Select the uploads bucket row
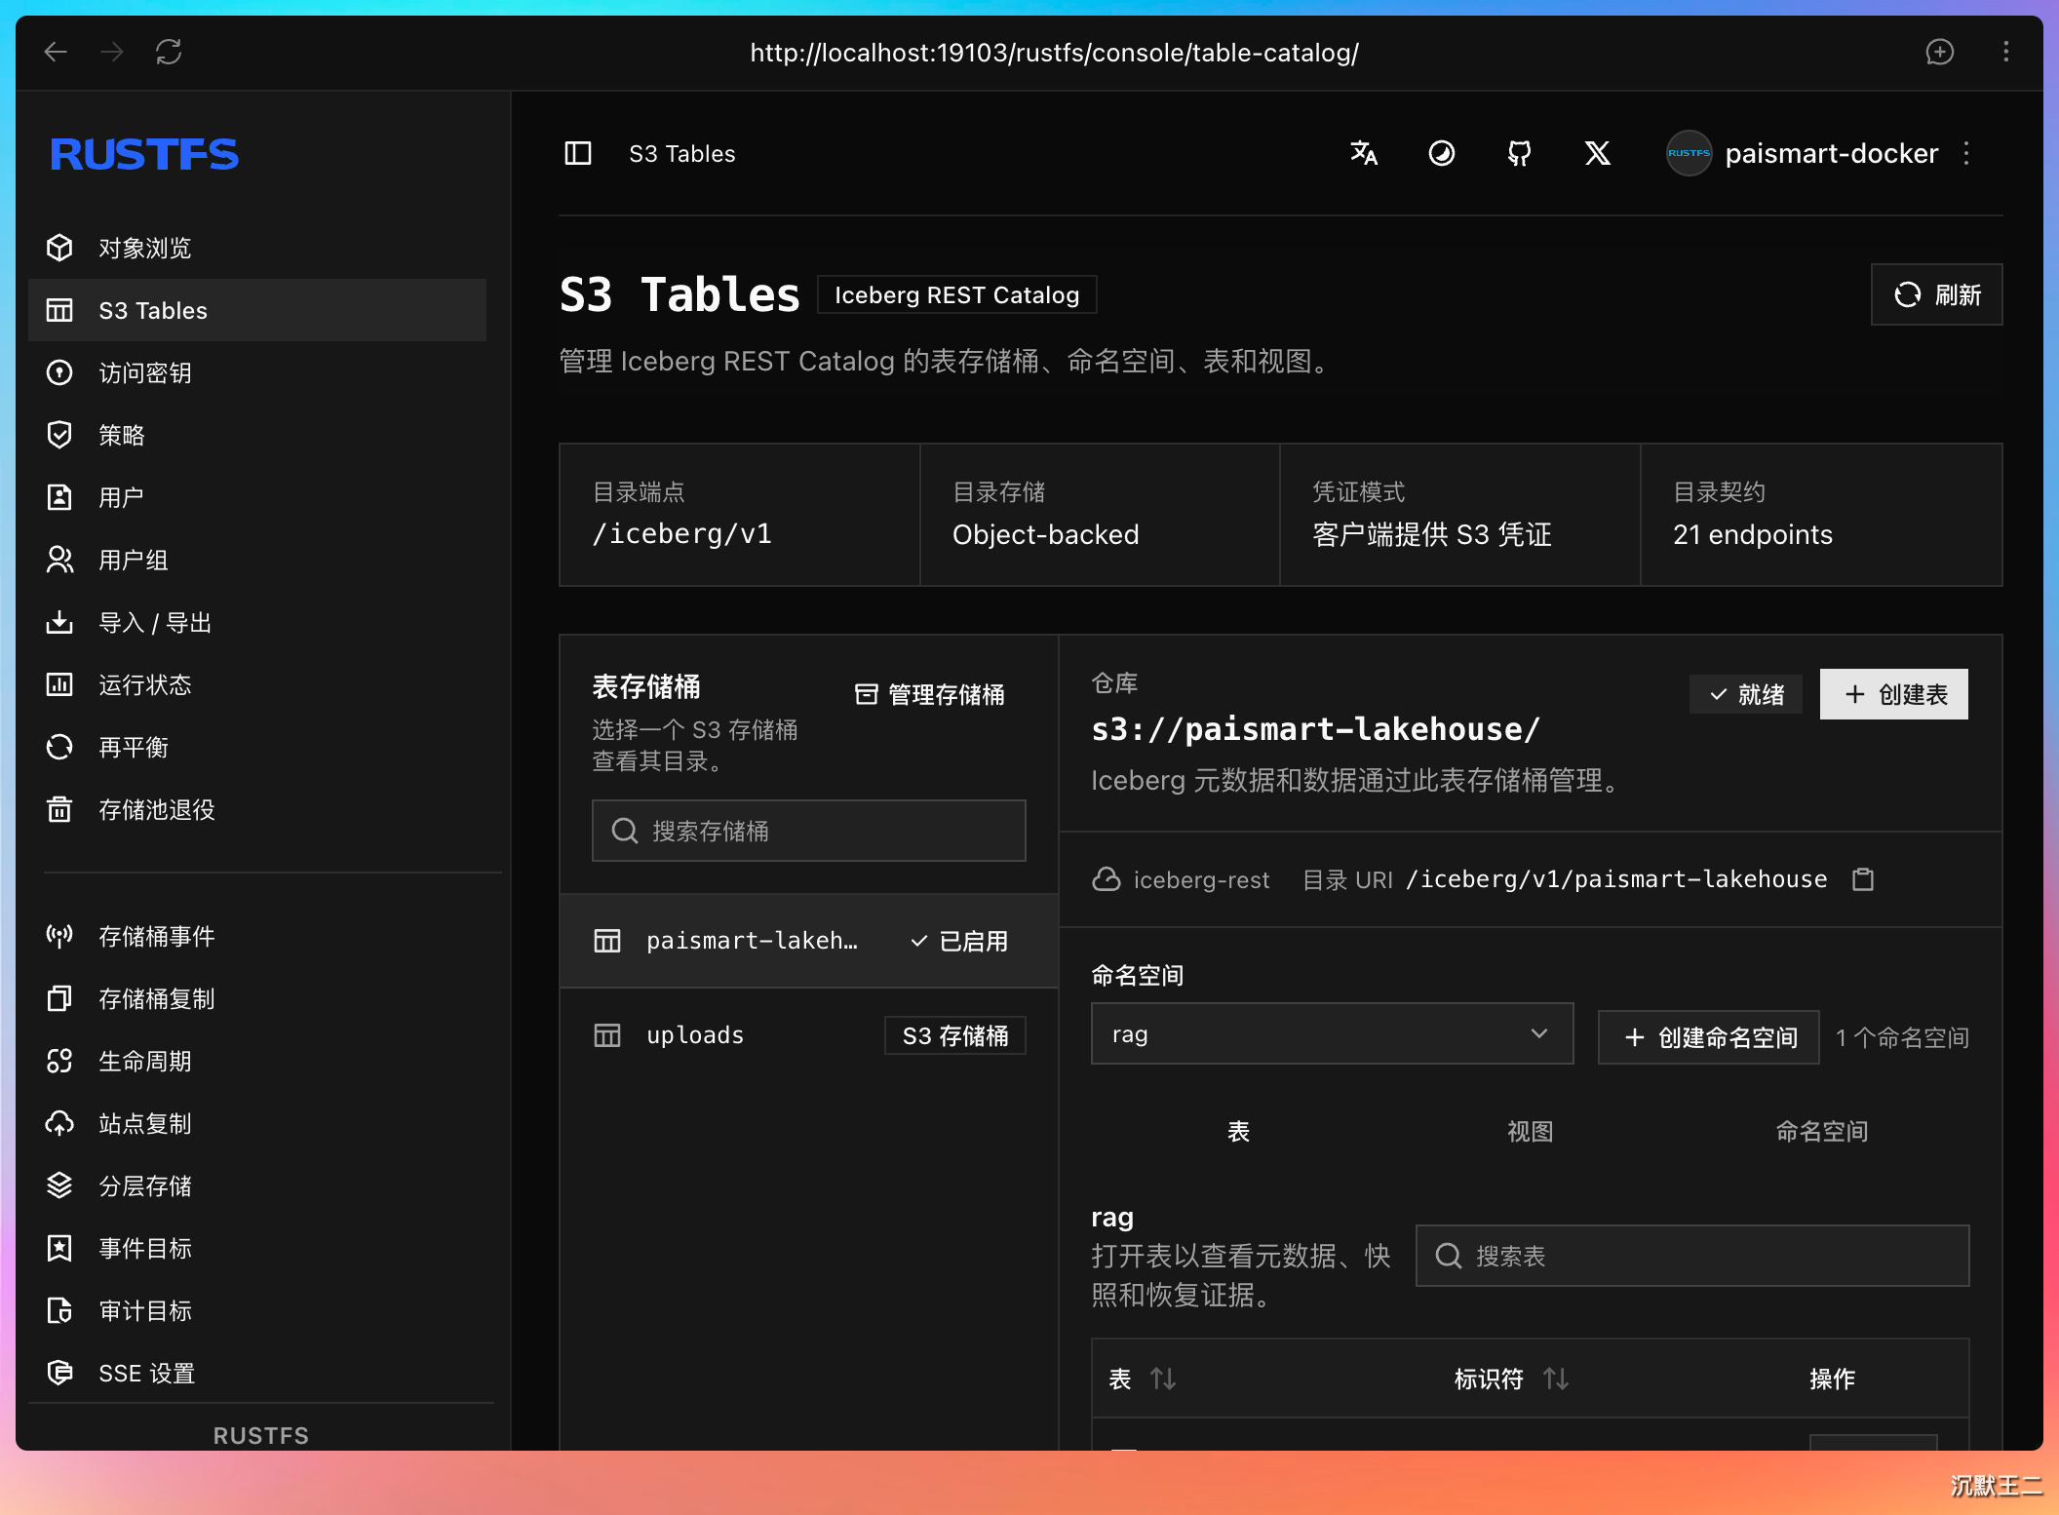Screen dimensions: 2059x1515 809,1035
